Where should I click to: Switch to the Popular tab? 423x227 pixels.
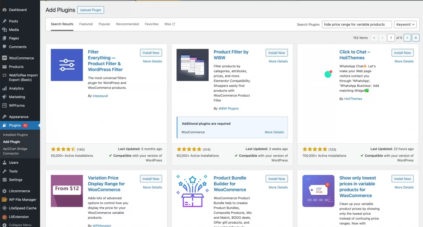click(x=105, y=24)
